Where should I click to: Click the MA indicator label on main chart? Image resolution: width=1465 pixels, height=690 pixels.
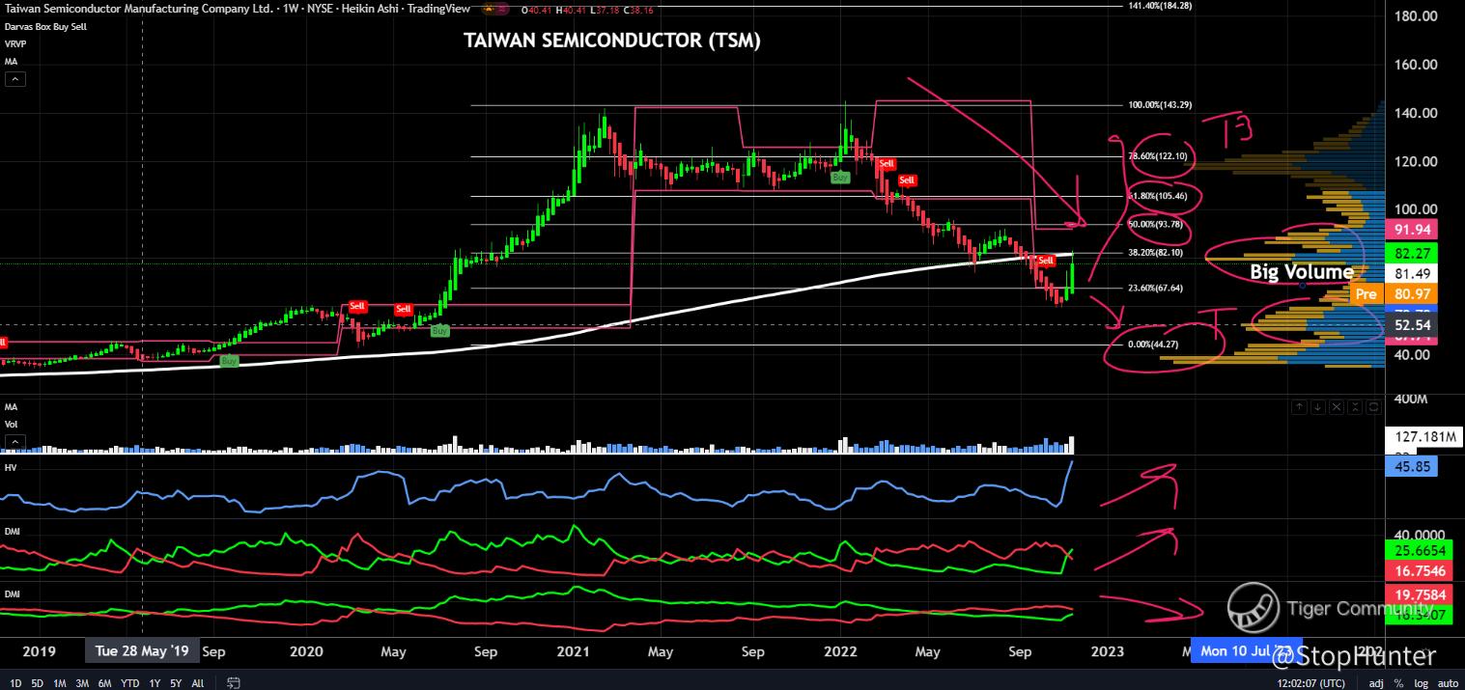(x=11, y=61)
